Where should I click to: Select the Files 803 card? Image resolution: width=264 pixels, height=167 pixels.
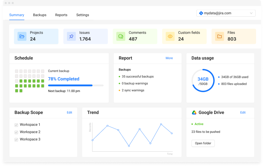coord(234,36)
